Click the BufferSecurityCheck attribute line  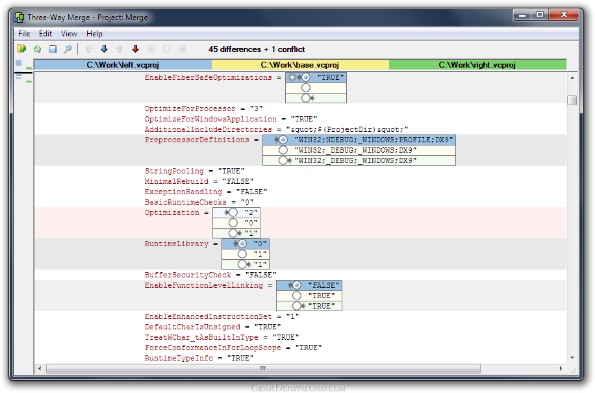[210, 275]
